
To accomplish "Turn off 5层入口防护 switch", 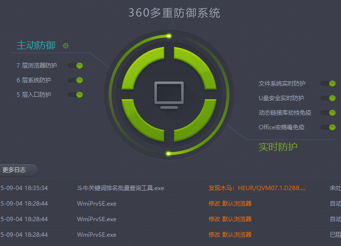I will (x=76, y=95).
